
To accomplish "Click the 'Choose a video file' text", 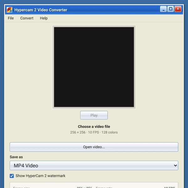I will [94, 127].
